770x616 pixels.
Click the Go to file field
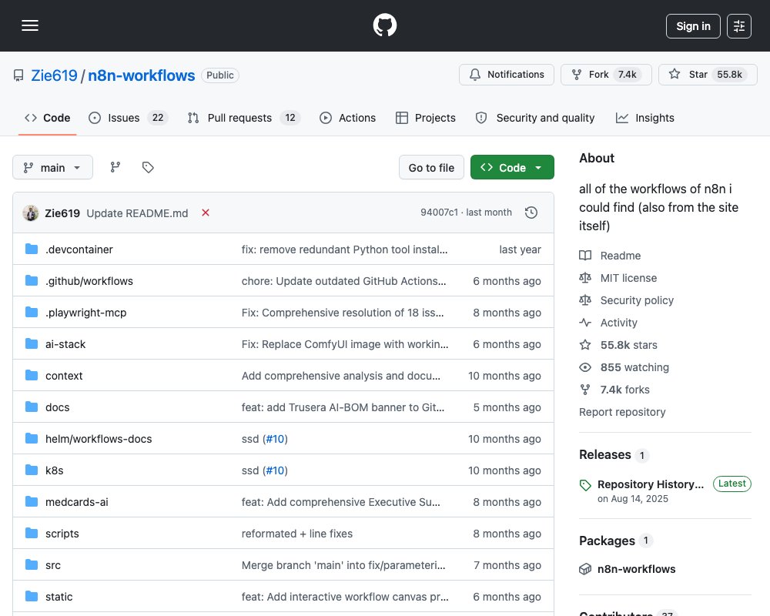431,168
